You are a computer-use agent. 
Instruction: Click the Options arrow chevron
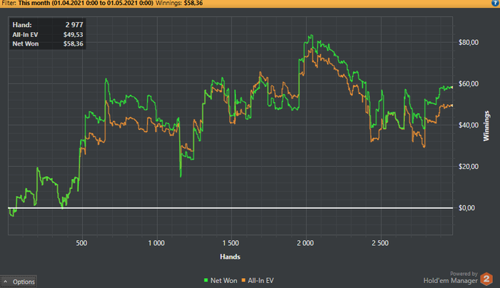[x=6, y=282]
